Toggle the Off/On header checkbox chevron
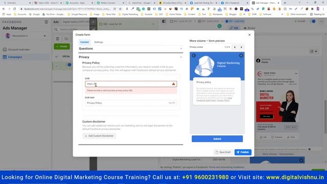 point(56,56)
